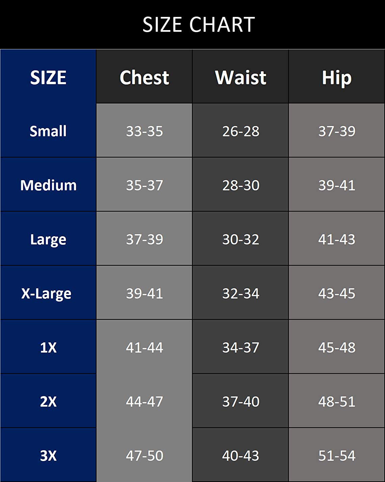Image resolution: width=385 pixels, height=482 pixels.
Task: Click the 2X size row label
Action: point(48,402)
